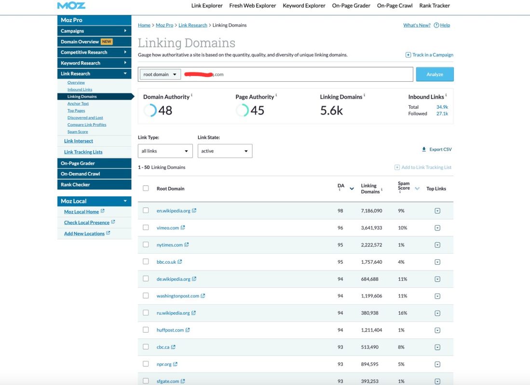Show Top Links for bbc.co.uk row
Viewport: 530px width, 385px height.
(437, 262)
